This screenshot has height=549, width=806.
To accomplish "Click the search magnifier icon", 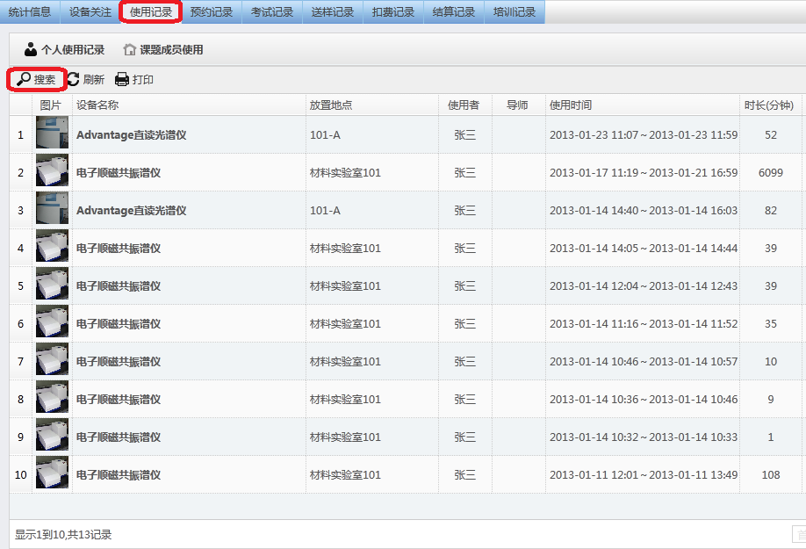I will (x=24, y=80).
